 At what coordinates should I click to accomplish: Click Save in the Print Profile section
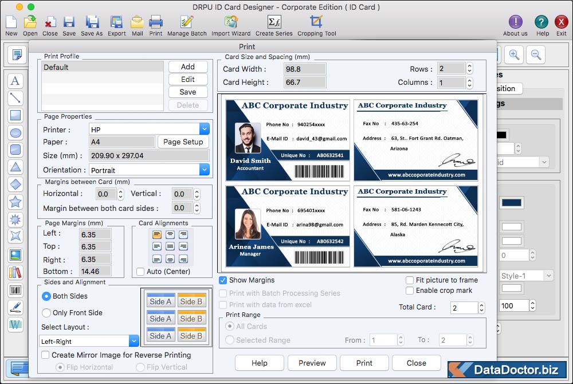coord(188,92)
